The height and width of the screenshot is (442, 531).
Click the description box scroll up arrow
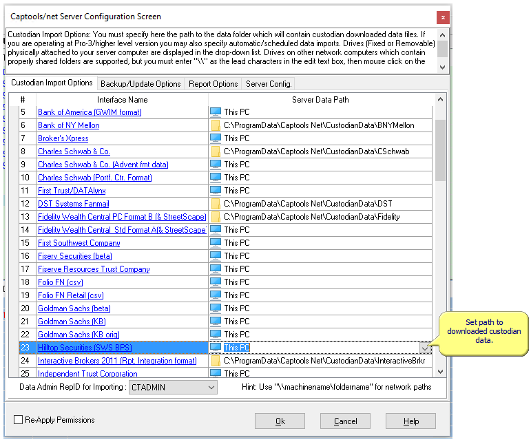tap(442, 35)
